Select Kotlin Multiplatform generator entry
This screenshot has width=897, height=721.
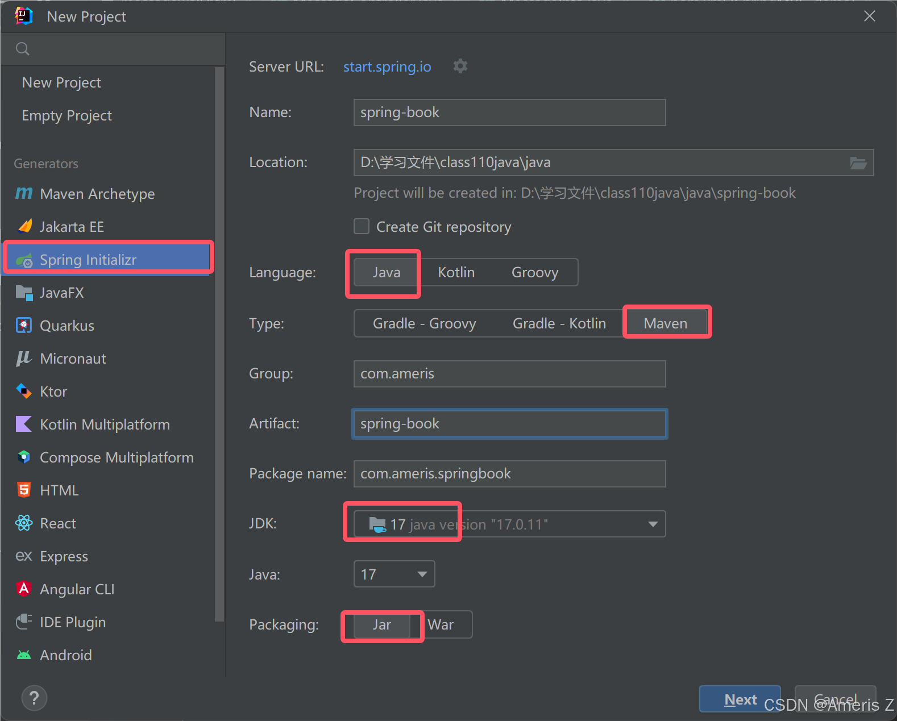pos(108,425)
